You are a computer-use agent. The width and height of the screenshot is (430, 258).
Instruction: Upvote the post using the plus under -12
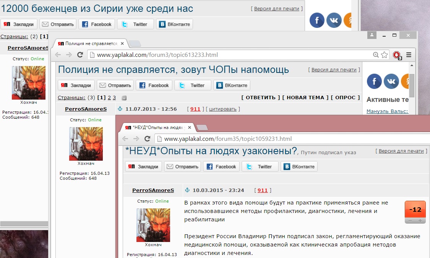420,221
